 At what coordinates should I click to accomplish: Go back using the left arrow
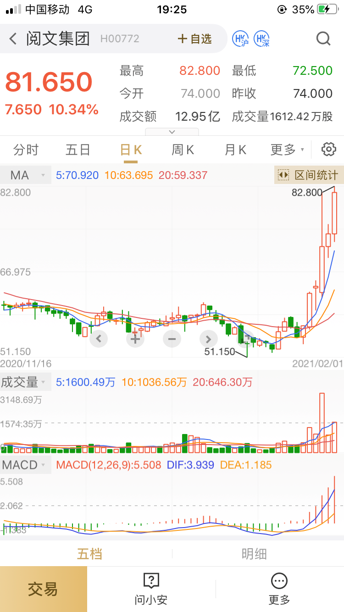pyautogui.click(x=13, y=39)
